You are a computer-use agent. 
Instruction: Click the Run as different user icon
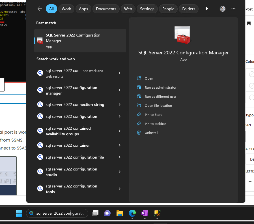(139, 97)
